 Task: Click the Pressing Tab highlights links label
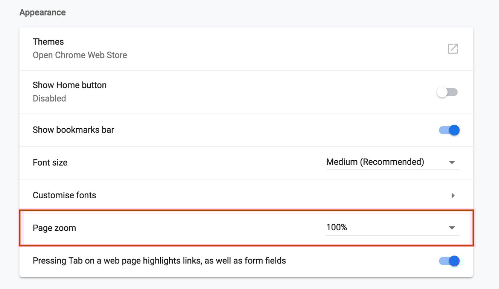[159, 261]
